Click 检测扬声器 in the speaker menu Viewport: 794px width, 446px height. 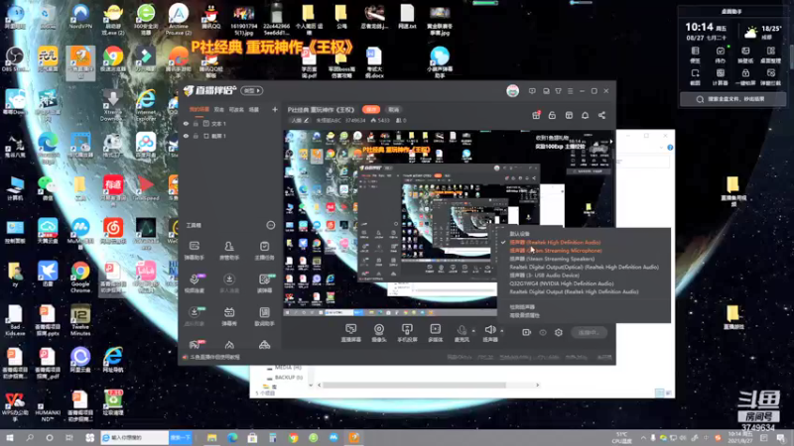[x=522, y=307]
